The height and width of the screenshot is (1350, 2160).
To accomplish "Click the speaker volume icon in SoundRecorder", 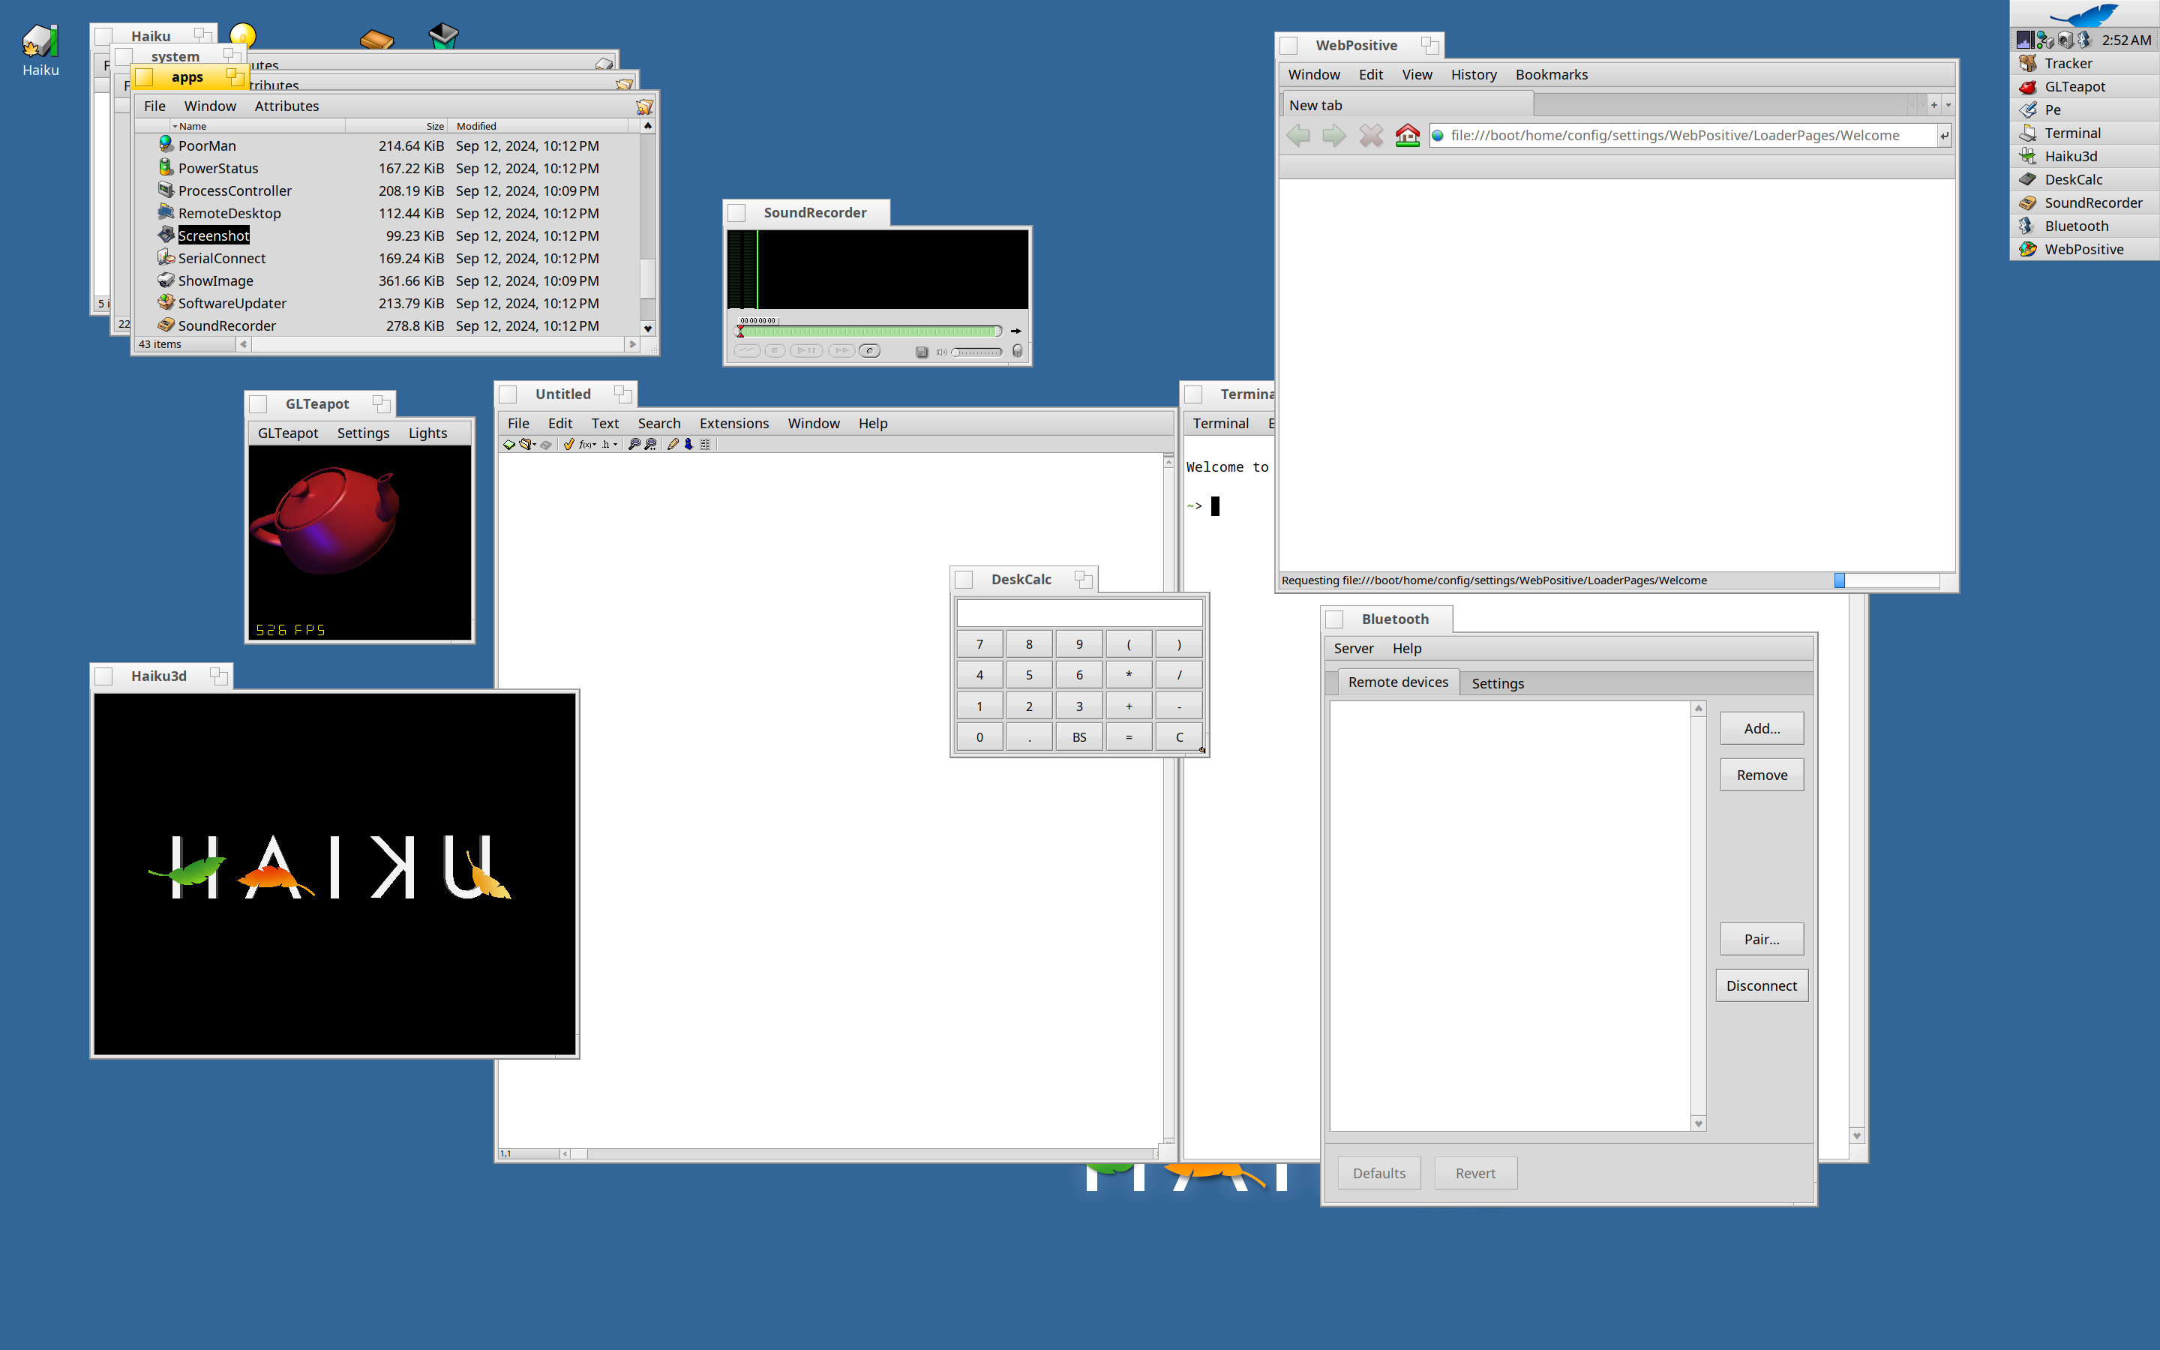I will [940, 352].
